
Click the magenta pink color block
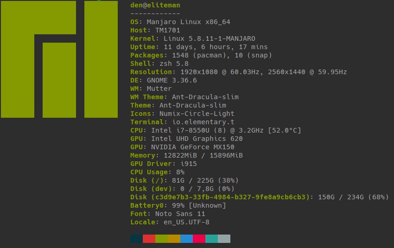coord(199,239)
